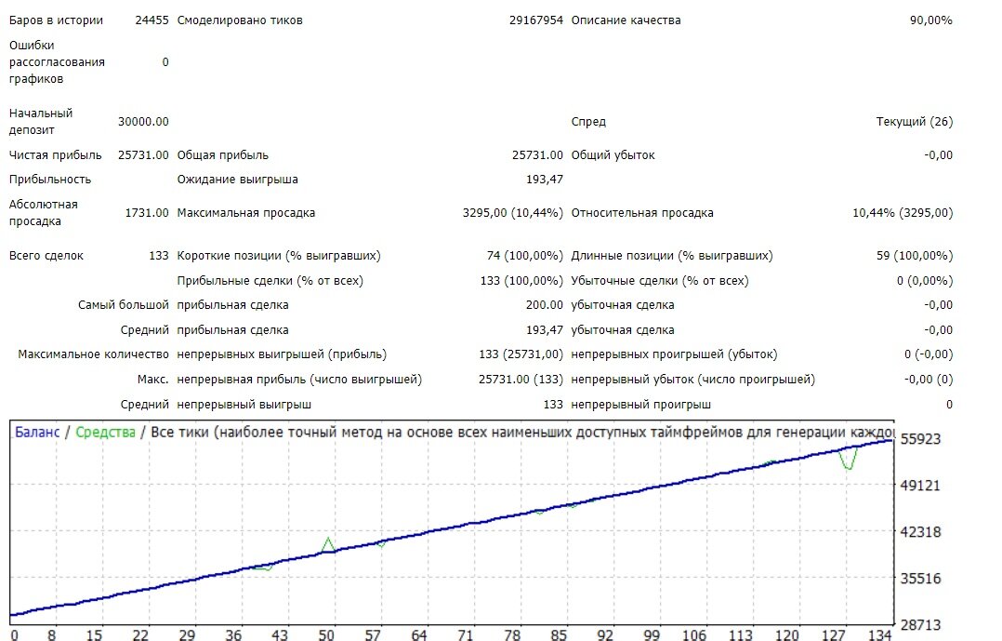Image resolution: width=1002 pixels, height=641 pixels.
Task: Click the x-axis trade number 50
Action: 326,634
